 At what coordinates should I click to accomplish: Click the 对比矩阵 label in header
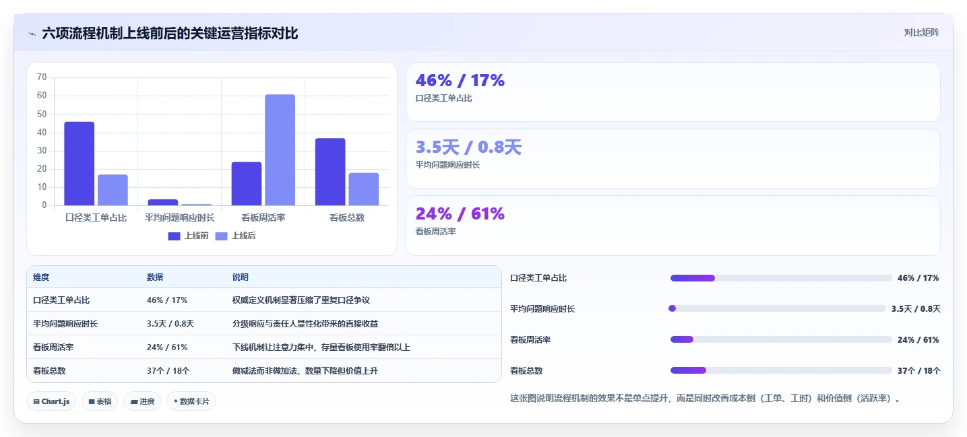point(921,32)
